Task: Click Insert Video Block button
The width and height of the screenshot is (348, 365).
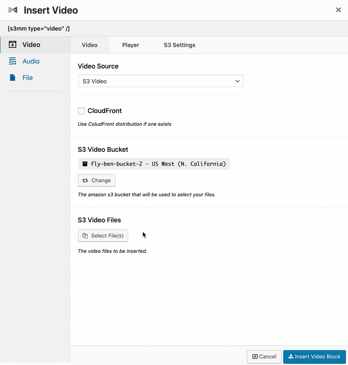Action: click(x=315, y=357)
